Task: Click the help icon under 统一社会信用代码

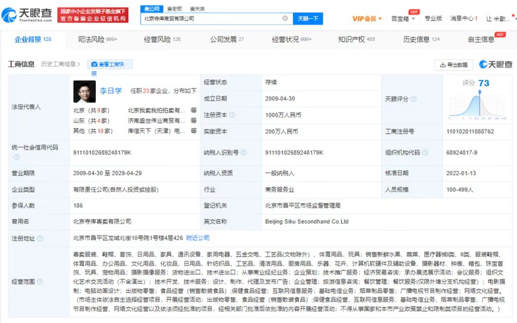Action: pyautogui.click(x=16, y=157)
